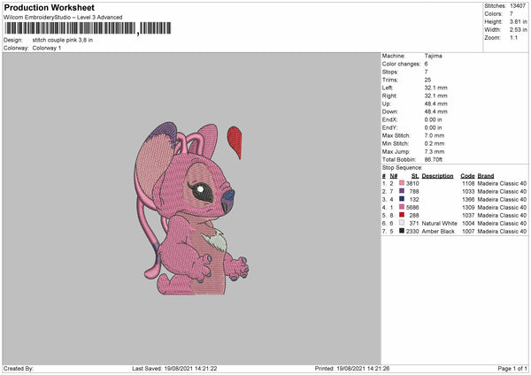Click the purple thread swatch for code 1033

tap(402, 191)
